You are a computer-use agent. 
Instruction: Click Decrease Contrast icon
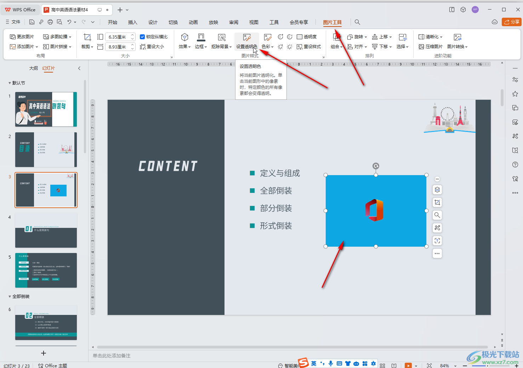[x=290, y=37]
